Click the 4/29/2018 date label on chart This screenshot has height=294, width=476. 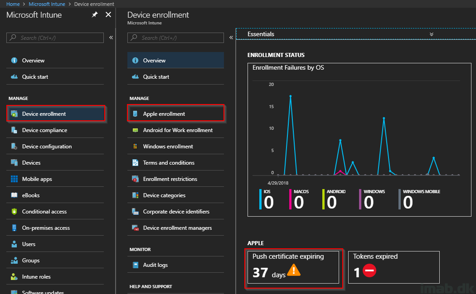278,183
